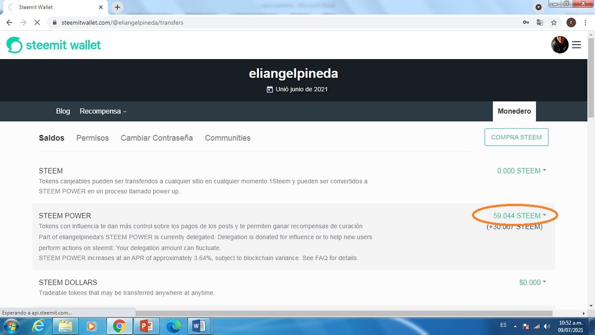Switch to the Permisos tab
The width and height of the screenshot is (595, 335).
(93, 138)
